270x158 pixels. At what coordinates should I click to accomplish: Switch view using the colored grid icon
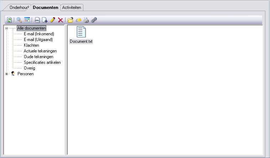[27, 20]
